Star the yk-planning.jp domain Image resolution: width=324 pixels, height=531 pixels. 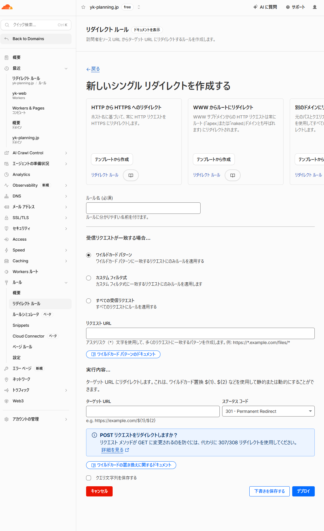pyautogui.click(x=83, y=7)
